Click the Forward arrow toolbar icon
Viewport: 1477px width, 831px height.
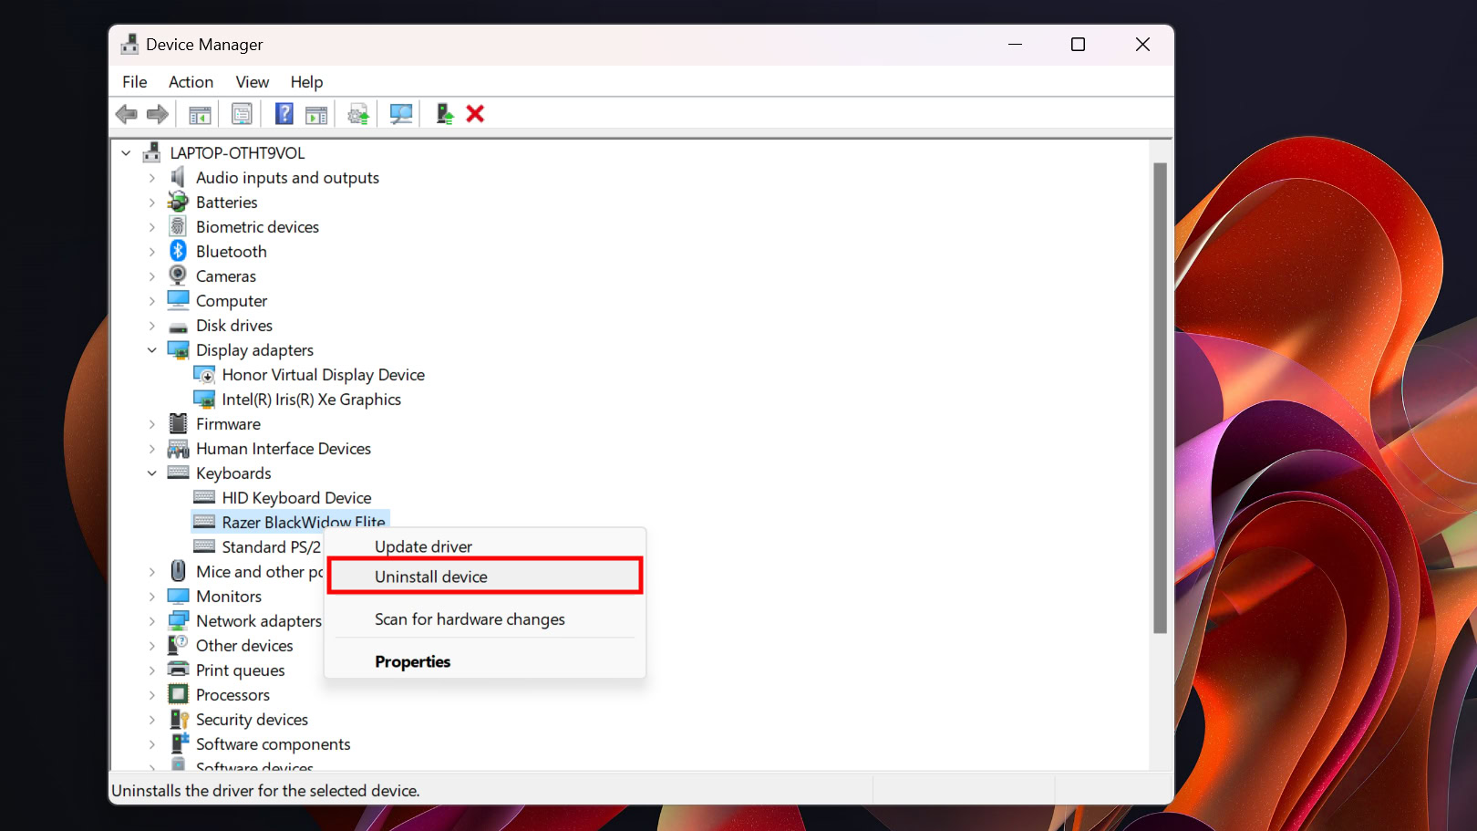click(x=158, y=114)
